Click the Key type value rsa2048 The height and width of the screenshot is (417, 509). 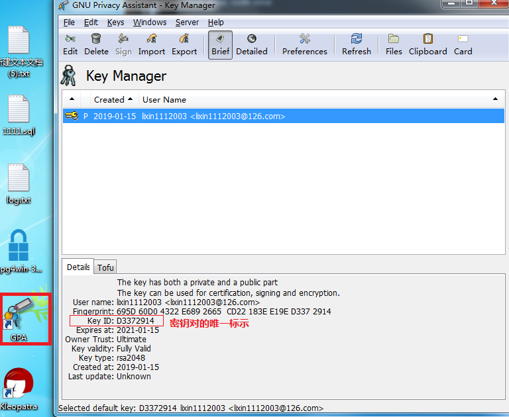pyautogui.click(x=131, y=358)
